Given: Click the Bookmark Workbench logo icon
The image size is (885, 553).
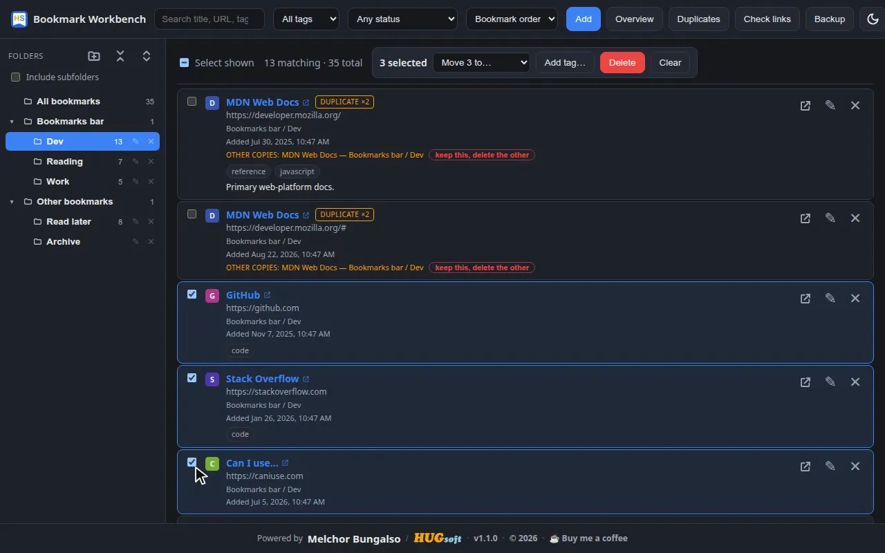Looking at the screenshot, I should coord(19,19).
